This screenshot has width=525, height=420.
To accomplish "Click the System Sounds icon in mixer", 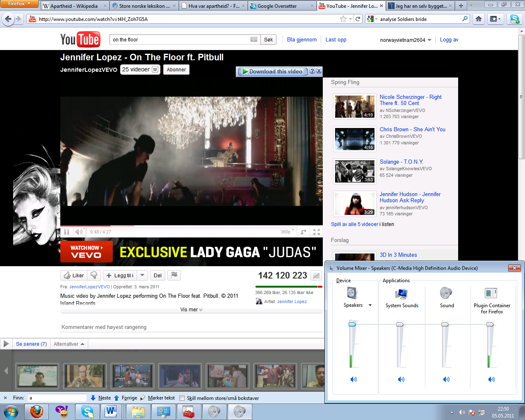I will (402, 293).
